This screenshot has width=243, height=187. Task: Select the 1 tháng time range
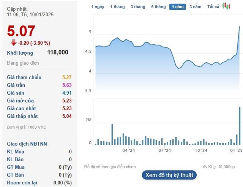coord(117,7)
